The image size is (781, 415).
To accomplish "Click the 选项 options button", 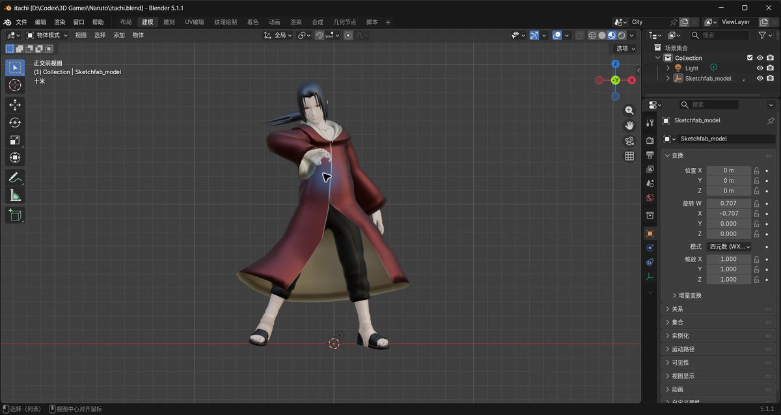I will click(x=625, y=48).
